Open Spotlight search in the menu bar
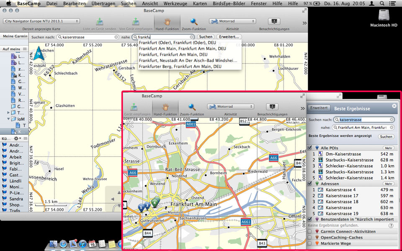The height and width of the screenshot is (251, 402). pos(382,4)
